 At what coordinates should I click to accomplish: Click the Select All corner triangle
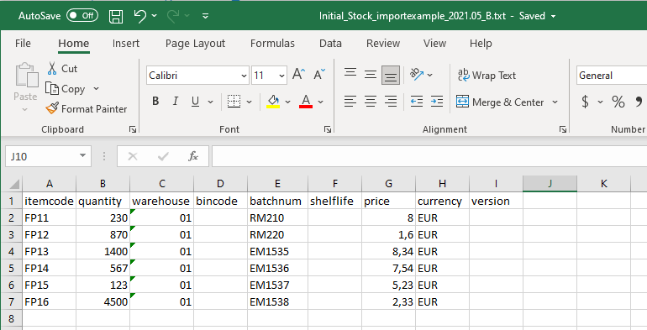coord(14,184)
